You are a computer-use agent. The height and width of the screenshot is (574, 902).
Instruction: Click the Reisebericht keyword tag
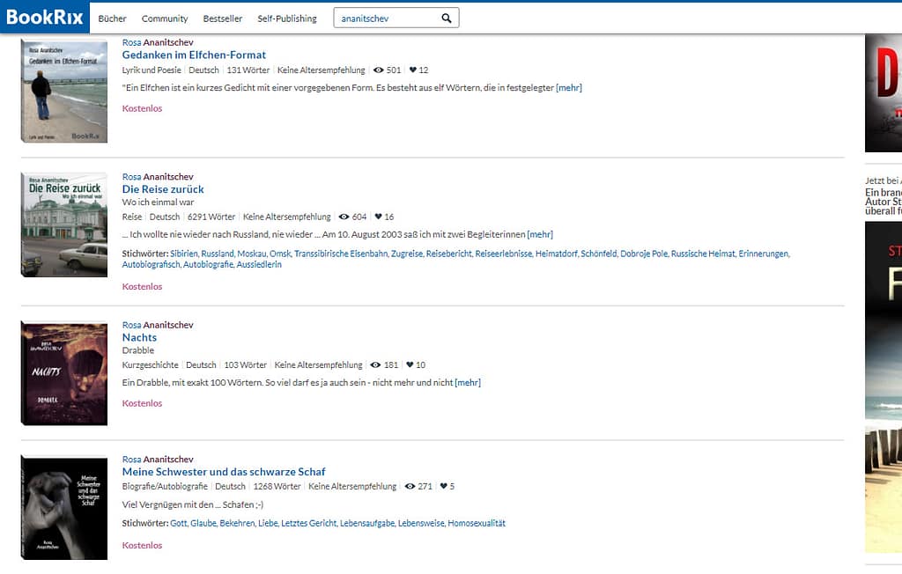[x=449, y=254]
